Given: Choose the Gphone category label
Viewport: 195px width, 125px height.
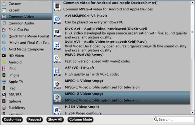Looking at the screenshot, I should click(x=15, y=101).
